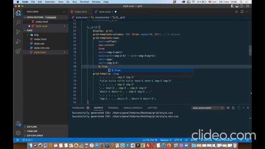Viewport: 265px width, 149px height.
Task: Open the File menu
Action: point(33,2)
